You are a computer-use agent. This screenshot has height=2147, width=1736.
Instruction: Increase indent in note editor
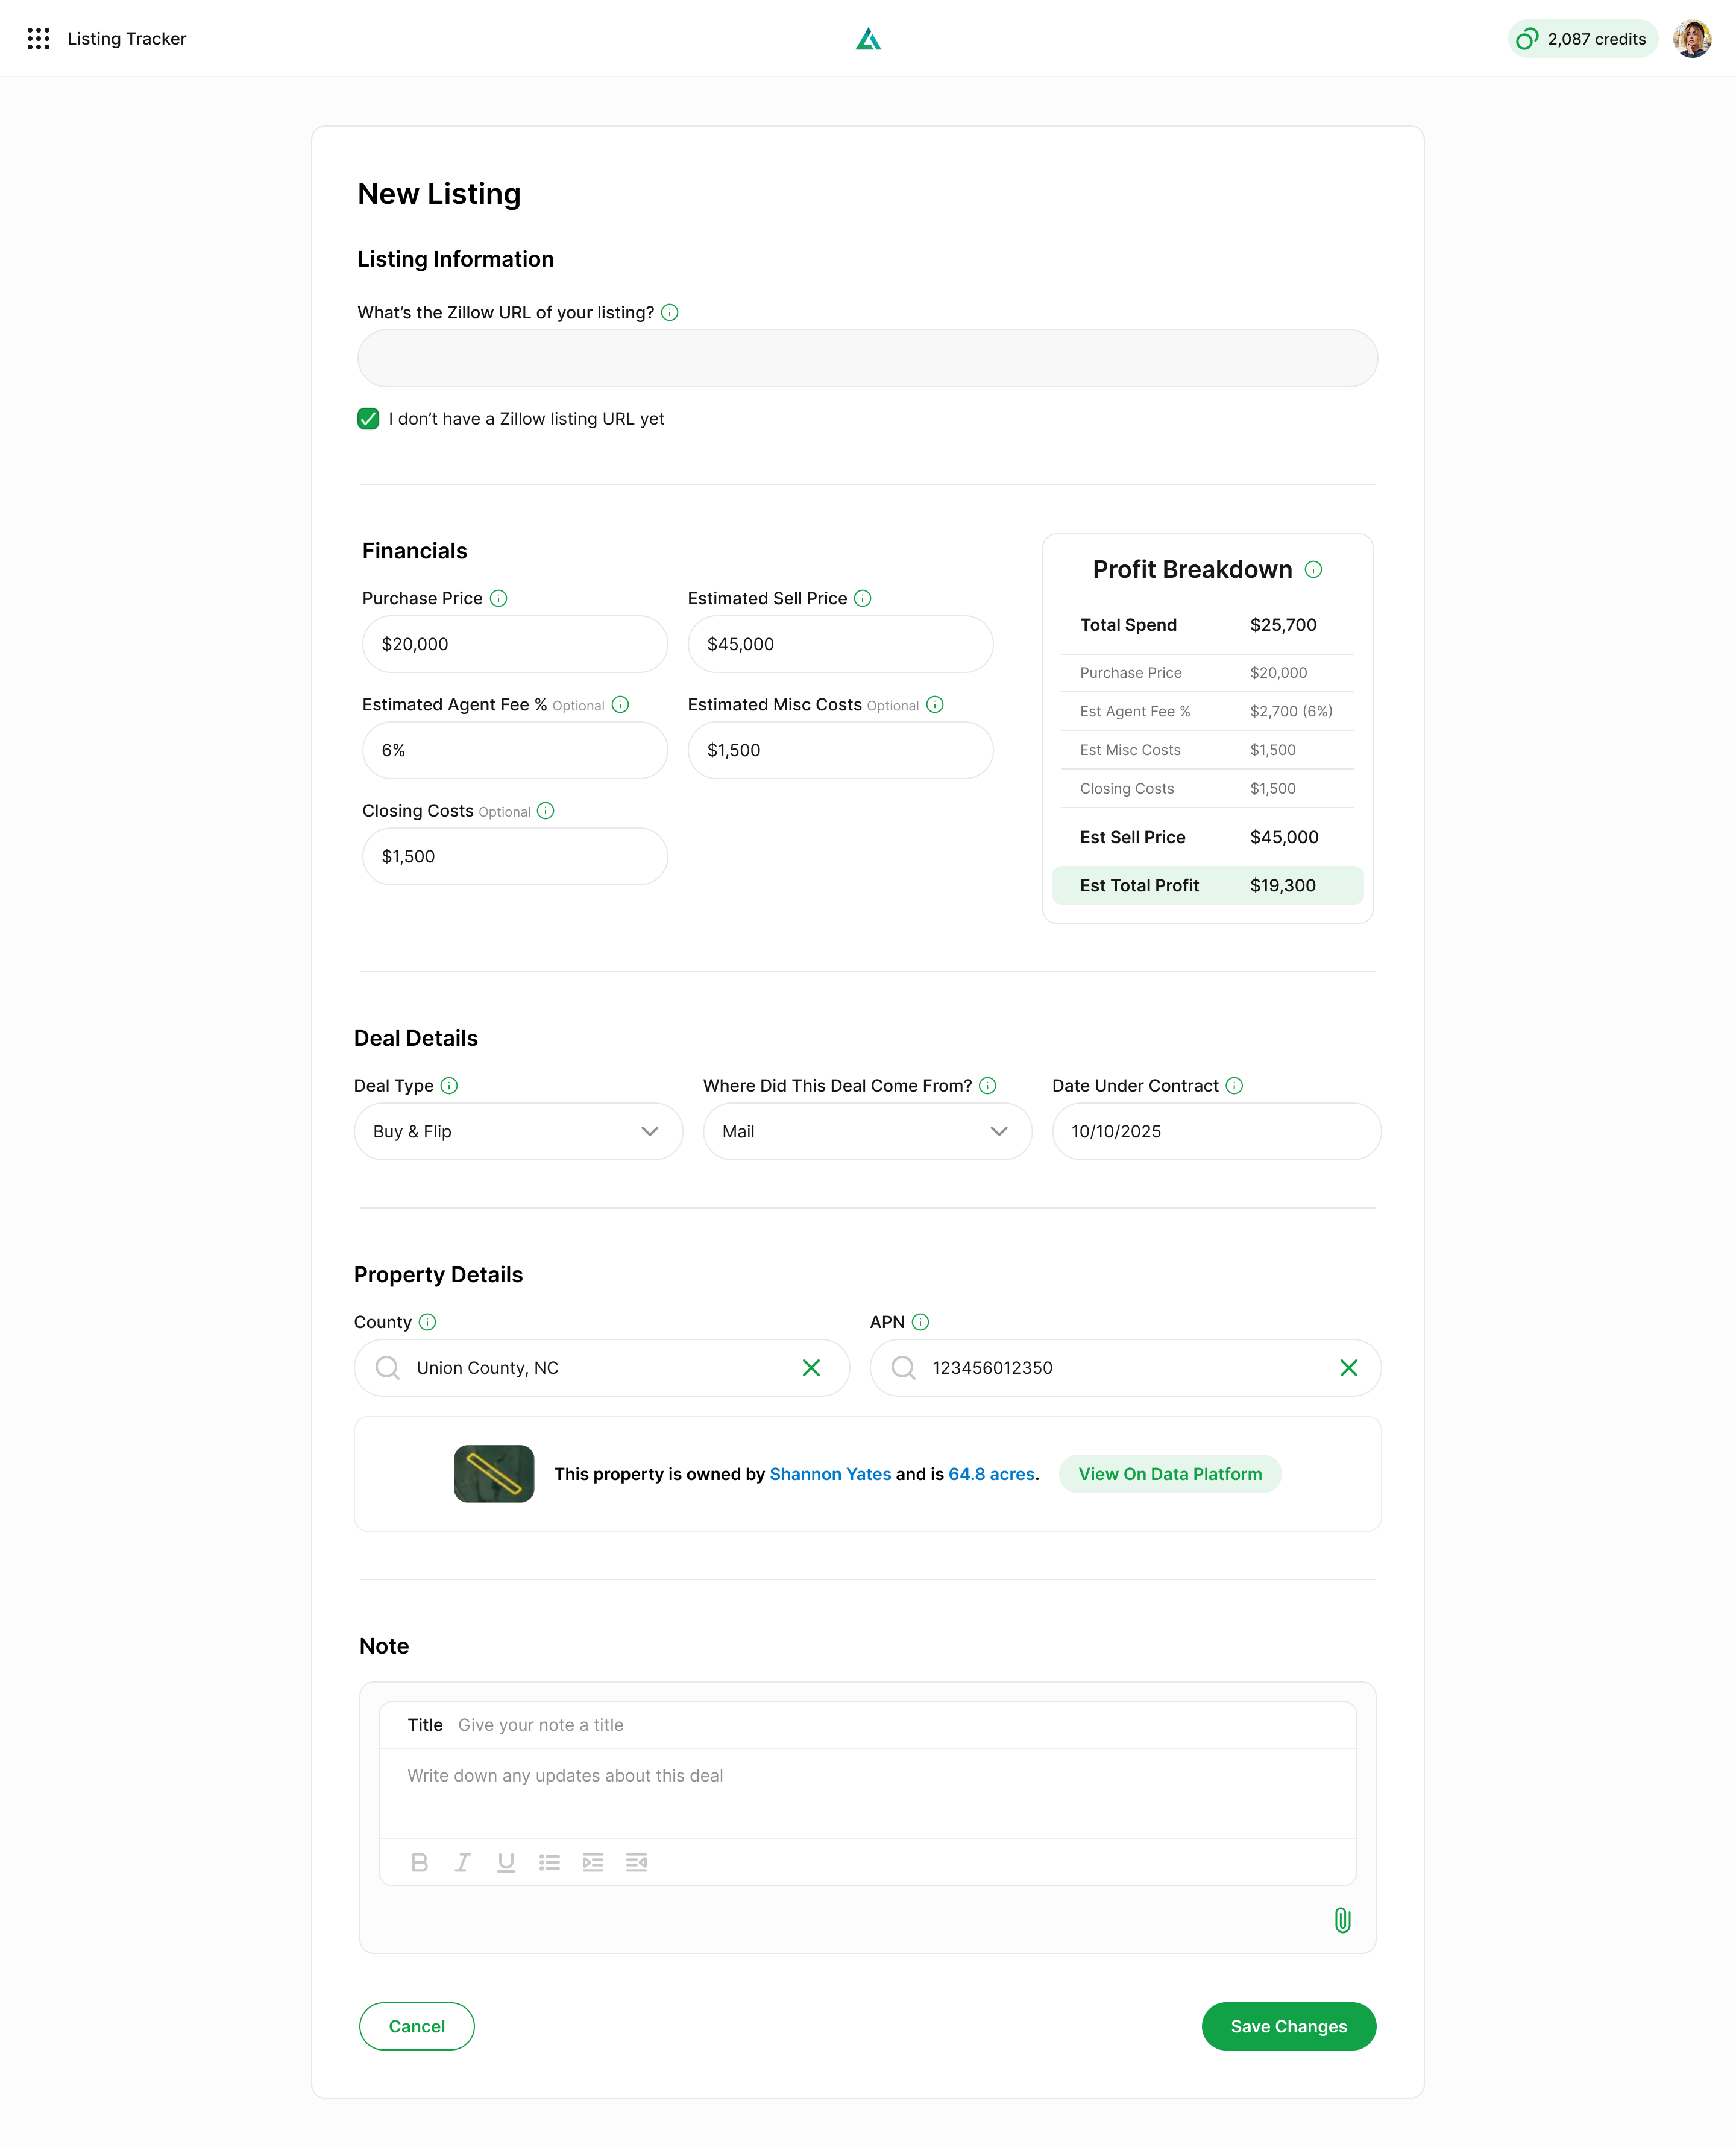click(593, 1862)
